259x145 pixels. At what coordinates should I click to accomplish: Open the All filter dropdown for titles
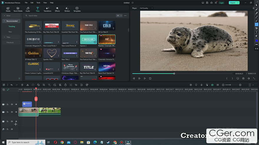(119, 16)
